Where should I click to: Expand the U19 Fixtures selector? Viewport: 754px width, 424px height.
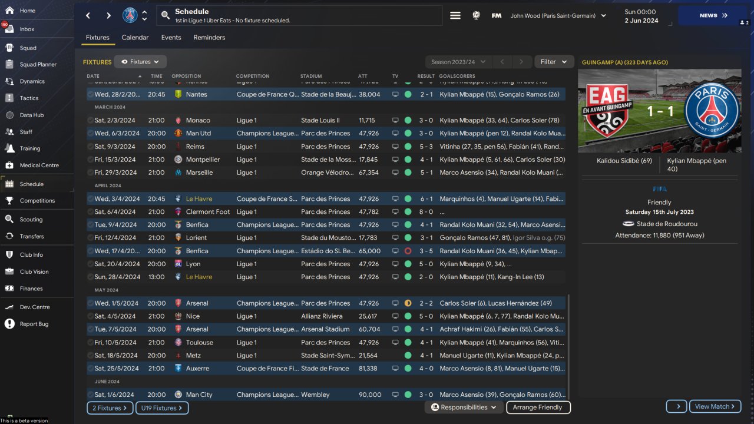pyautogui.click(x=162, y=408)
